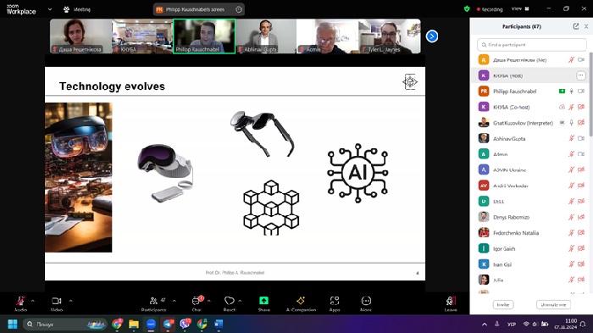Pop out the Participants panel
Screen dimensions: 593x333
point(575,26)
